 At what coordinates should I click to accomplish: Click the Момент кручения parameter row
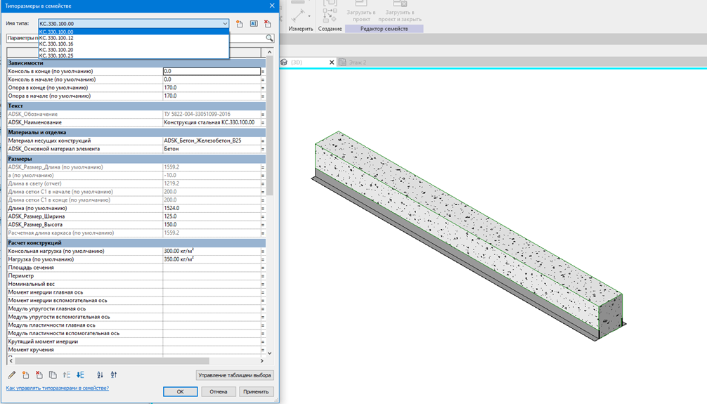(136, 349)
